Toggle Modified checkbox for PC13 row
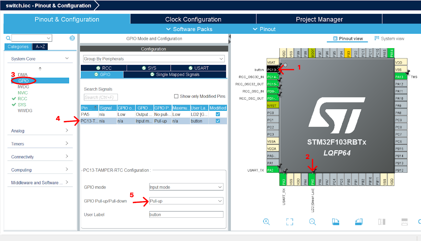 pos(218,121)
